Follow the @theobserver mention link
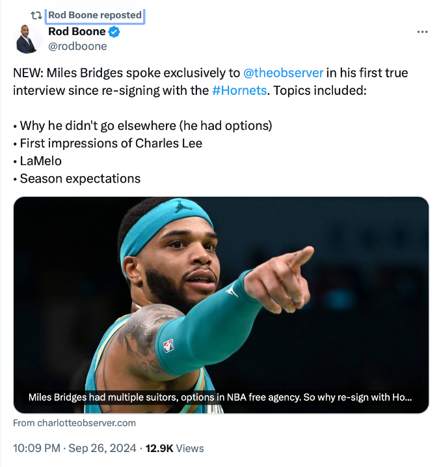The image size is (441, 467). [x=283, y=73]
